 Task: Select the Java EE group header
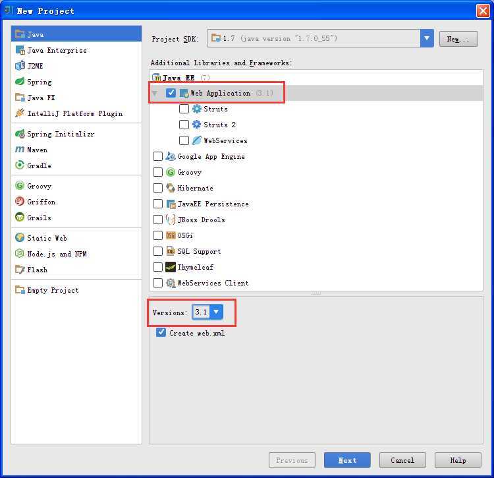pos(316,78)
